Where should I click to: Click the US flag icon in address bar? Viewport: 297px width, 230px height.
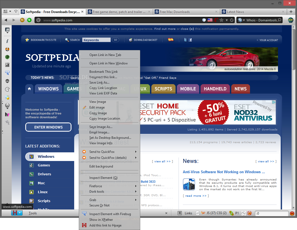pyautogui.click(x=210, y=20)
